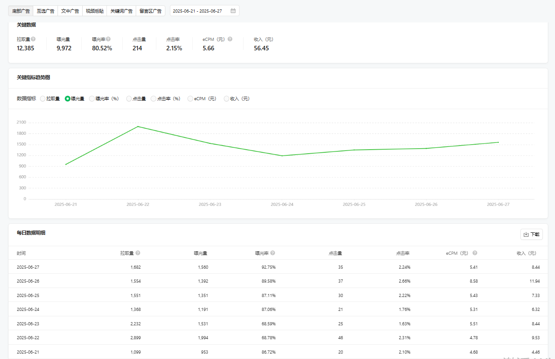
Task: Select the 2025-06-24 row date cell
Action: coord(29,309)
